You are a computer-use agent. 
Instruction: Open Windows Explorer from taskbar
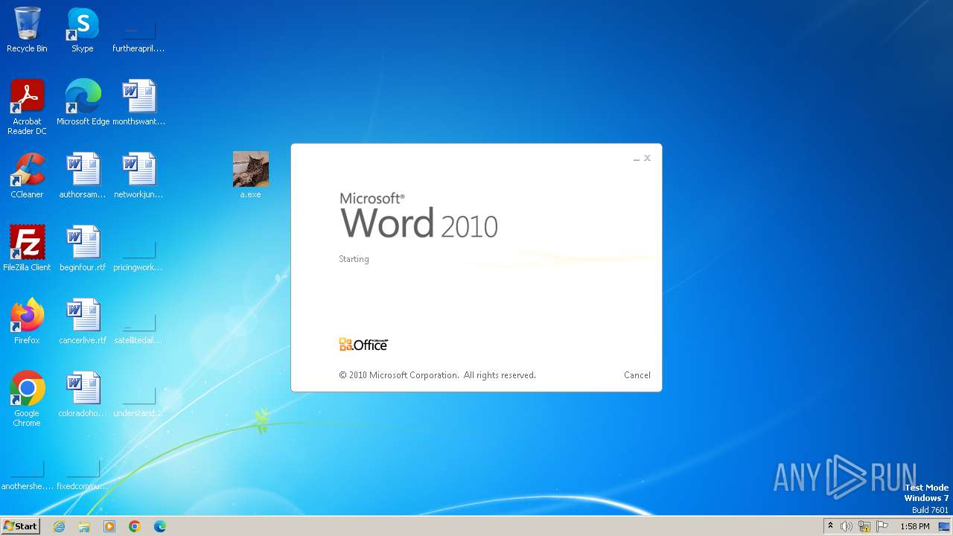tap(84, 526)
